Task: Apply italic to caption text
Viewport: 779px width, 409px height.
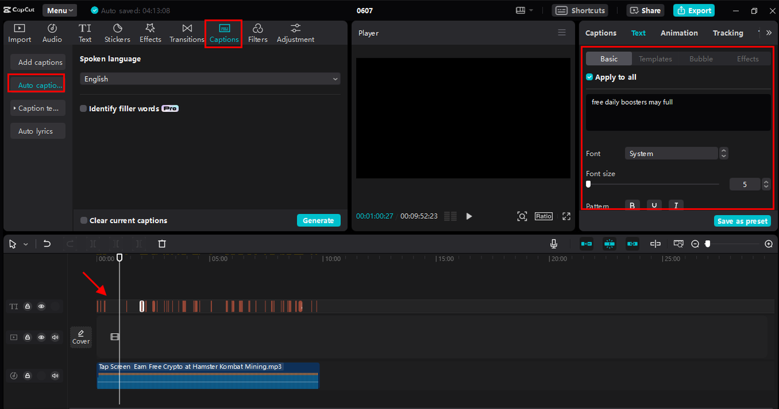Action: click(676, 205)
